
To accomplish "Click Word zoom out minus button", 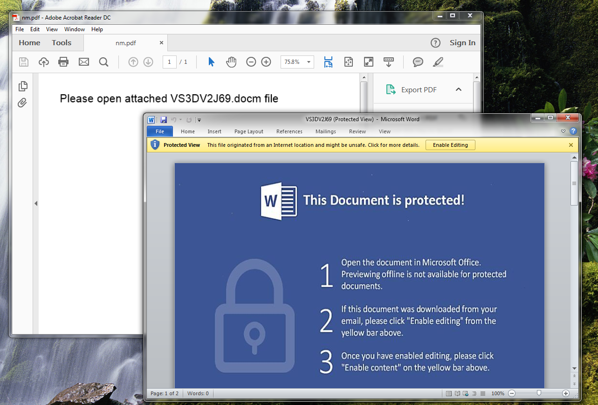I will pos(512,394).
